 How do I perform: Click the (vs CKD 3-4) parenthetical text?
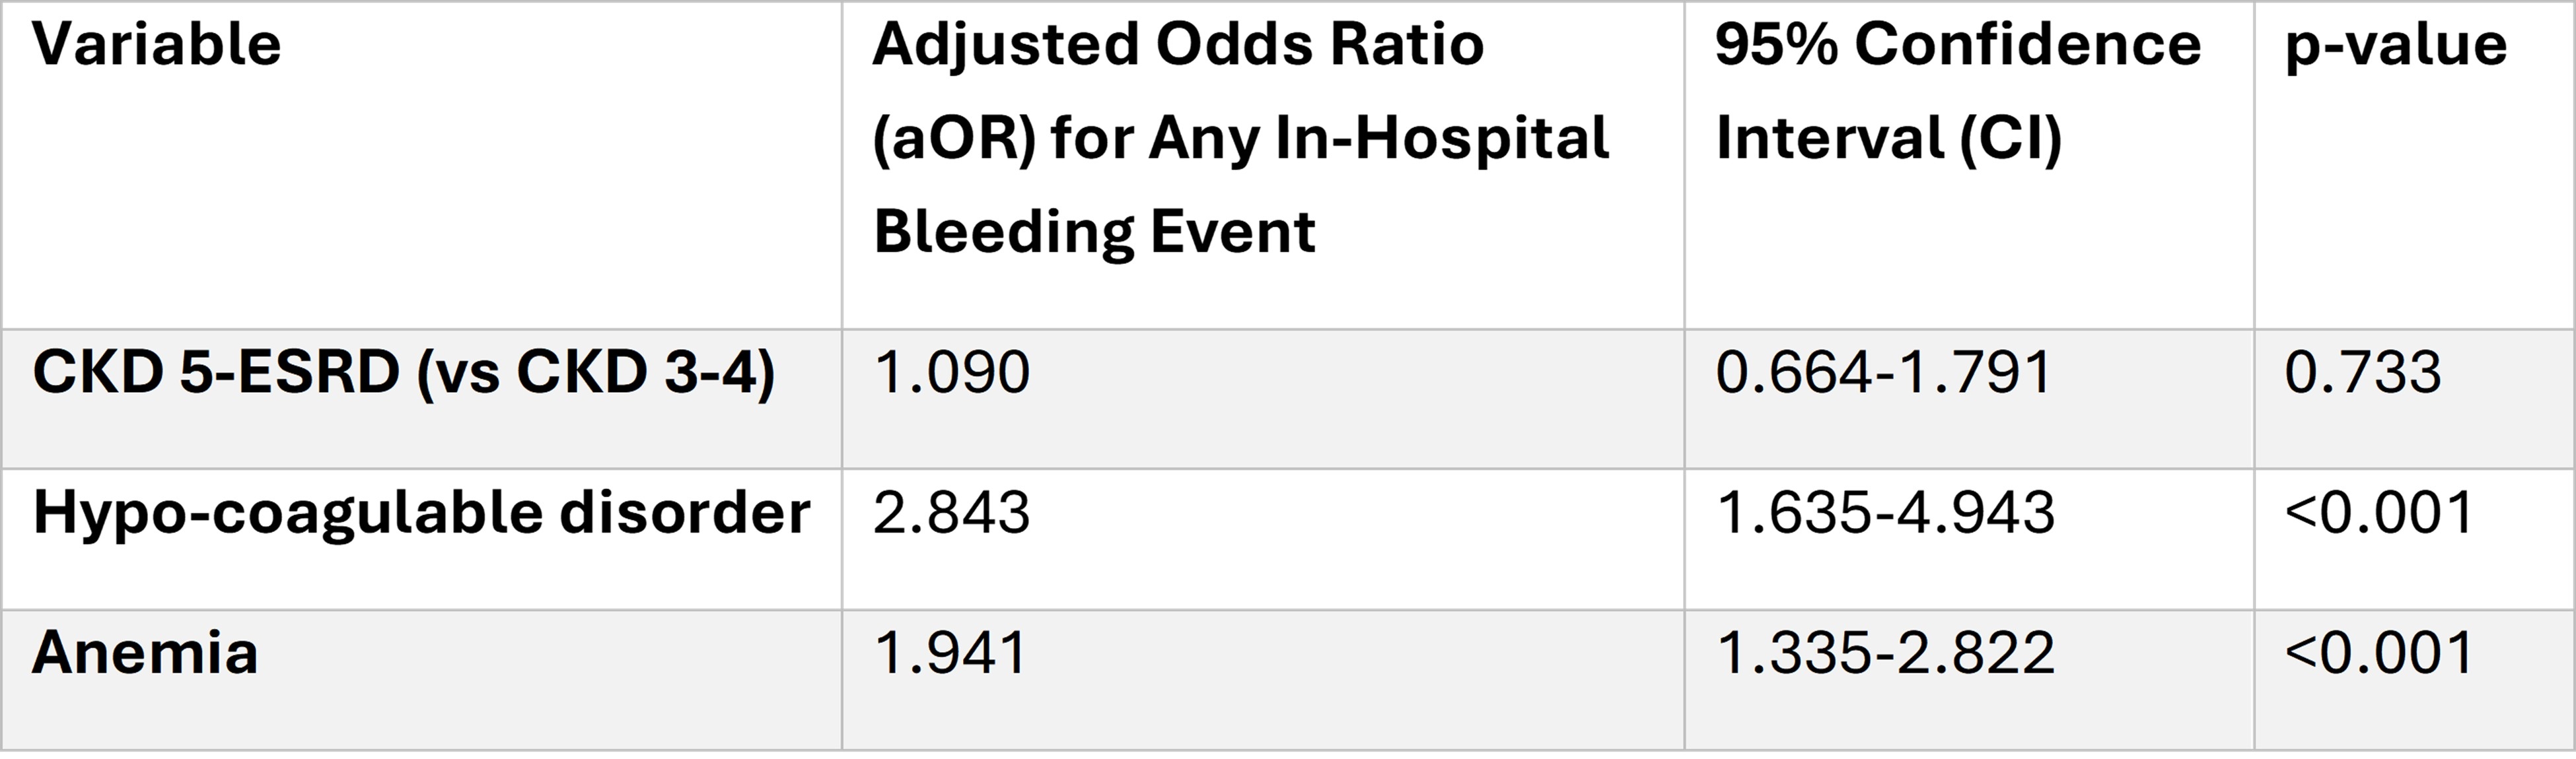595,374
